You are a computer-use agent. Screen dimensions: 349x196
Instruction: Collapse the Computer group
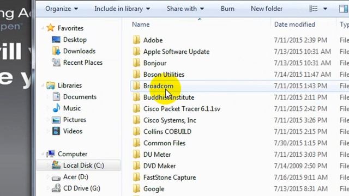point(43,154)
